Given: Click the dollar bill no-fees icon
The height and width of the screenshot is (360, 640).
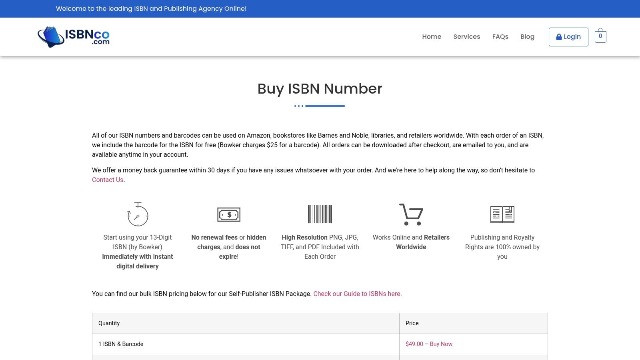Looking at the screenshot, I should (x=229, y=214).
